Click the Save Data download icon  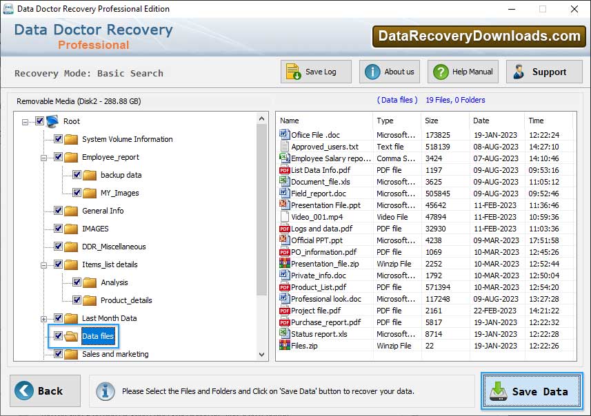click(499, 391)
